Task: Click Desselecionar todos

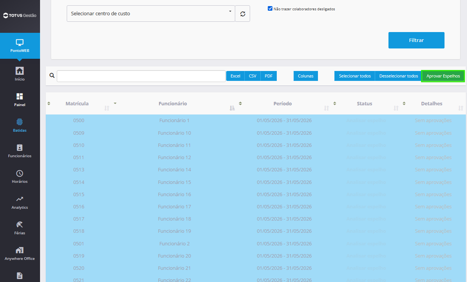Action: click(398, 76)
